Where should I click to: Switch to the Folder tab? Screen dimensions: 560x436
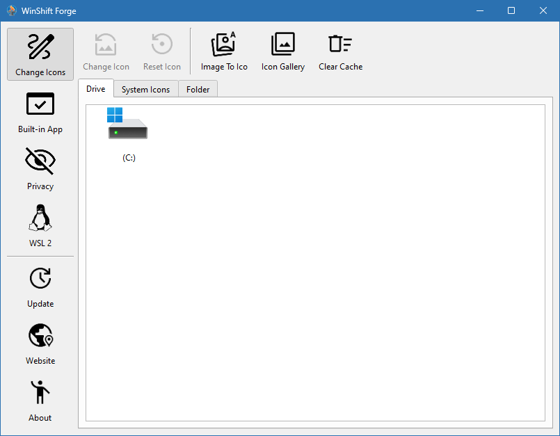pyautogui.click(x=198, y=89)
